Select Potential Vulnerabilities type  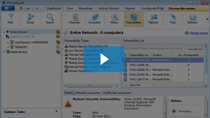[x=83, y=55]
